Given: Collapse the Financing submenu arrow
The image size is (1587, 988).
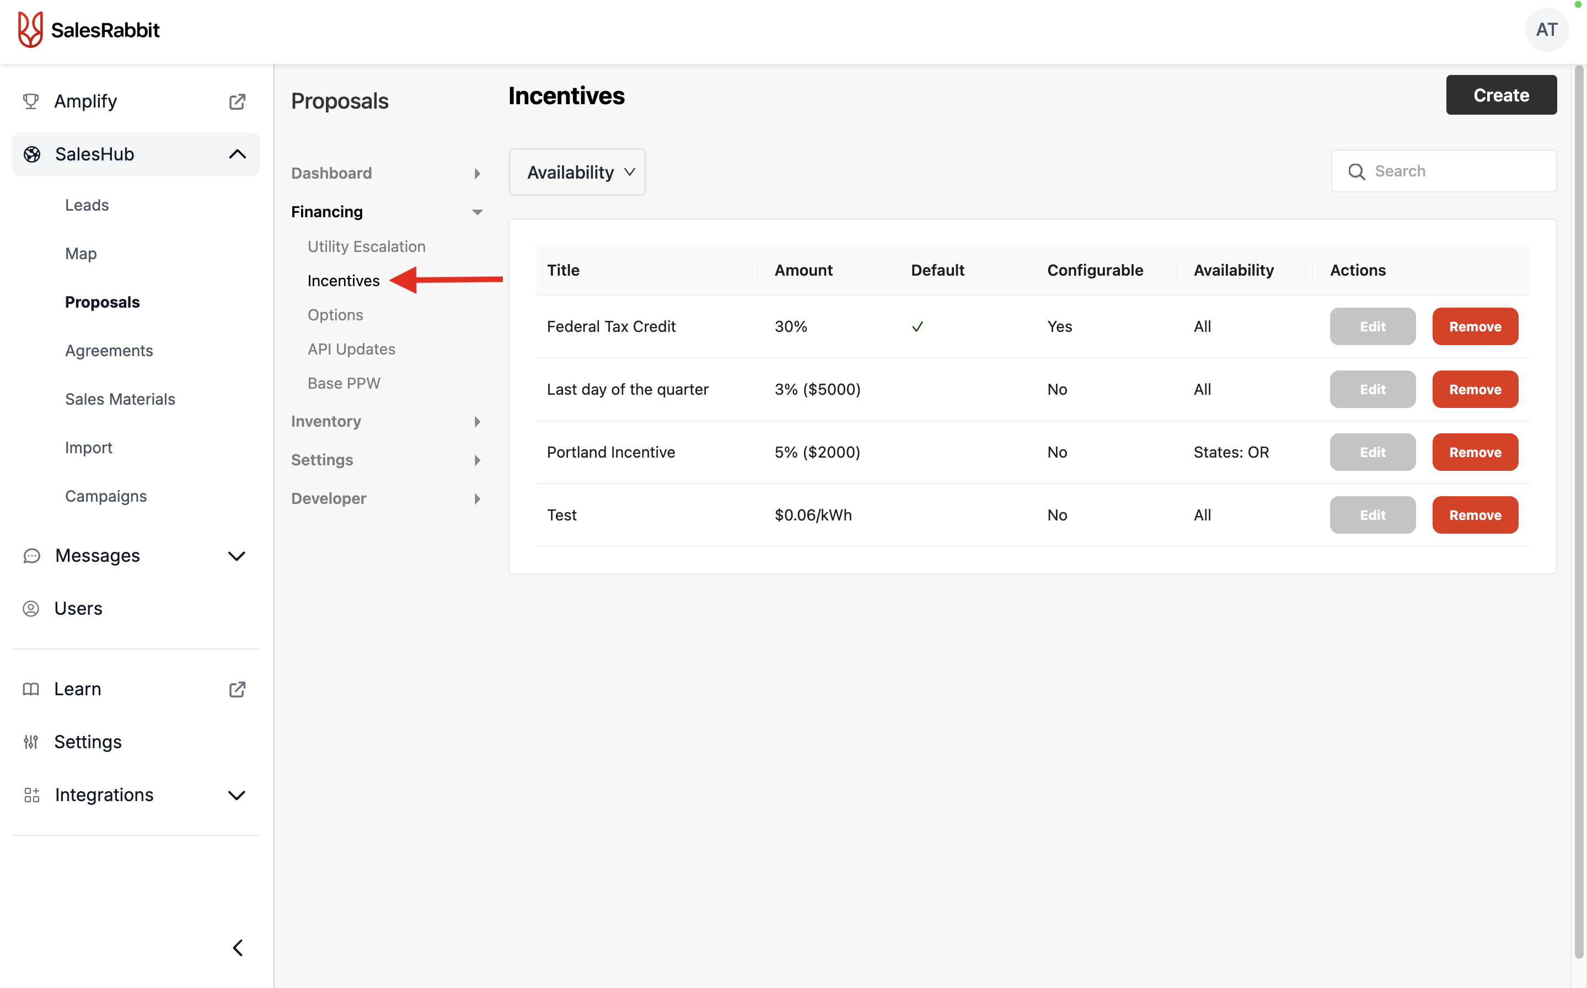Looking at the screenshot, I should (x=477, y=212).
